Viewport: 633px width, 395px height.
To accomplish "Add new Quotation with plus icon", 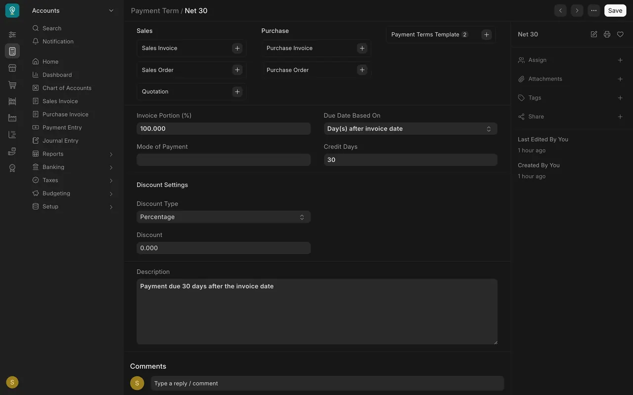I will (237, 92).
